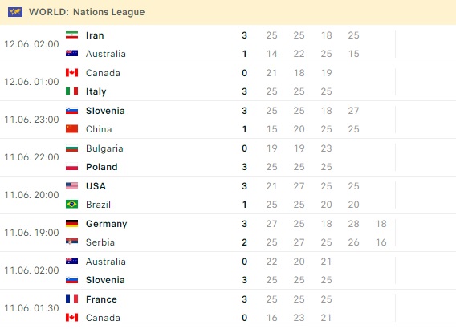Open the 12.06. 01:00 Canada–Italy match
This screenshot has width=456, height=329.
coord(228,82)
